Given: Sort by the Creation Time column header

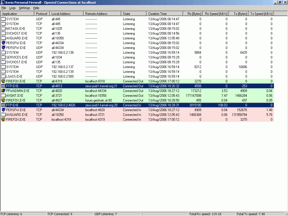Looking at the screenshot, I should click(x=165, y=13).
